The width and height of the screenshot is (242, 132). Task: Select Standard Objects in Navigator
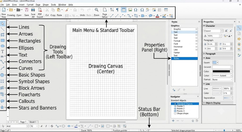point(185,103)
